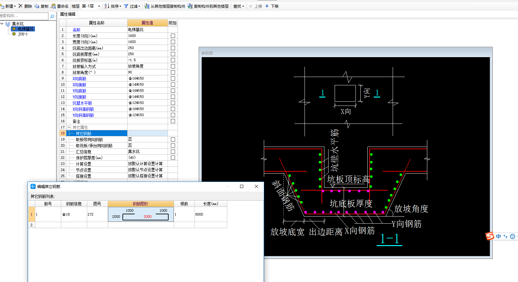
Task: Open the 楼层 第-1层 floor dropdown
Action: pyautogui.click(x=99, y=6)
